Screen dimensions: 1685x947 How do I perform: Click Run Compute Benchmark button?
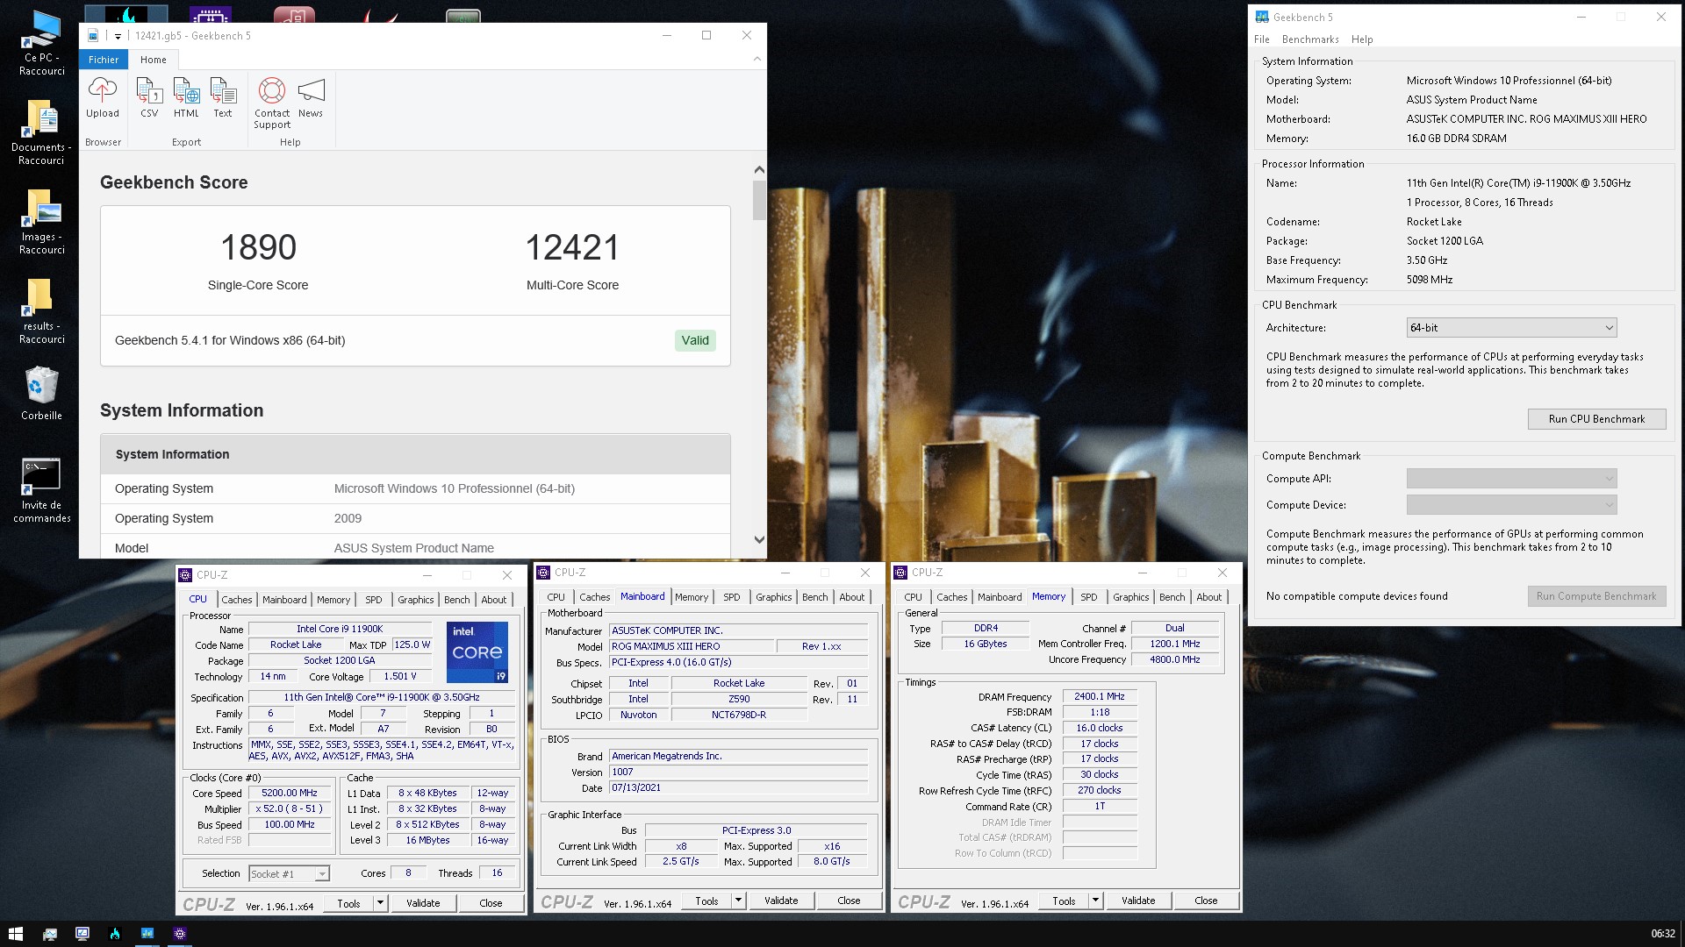1596,596
